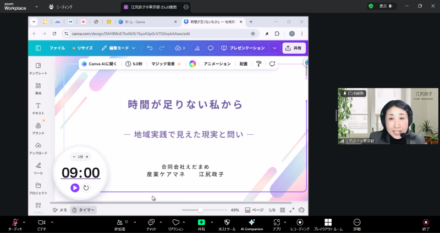This screenshot has width=440, height=233.
Task: Expand the Zoom 表示 view dropdown
Action: click(x=395, y=6)
